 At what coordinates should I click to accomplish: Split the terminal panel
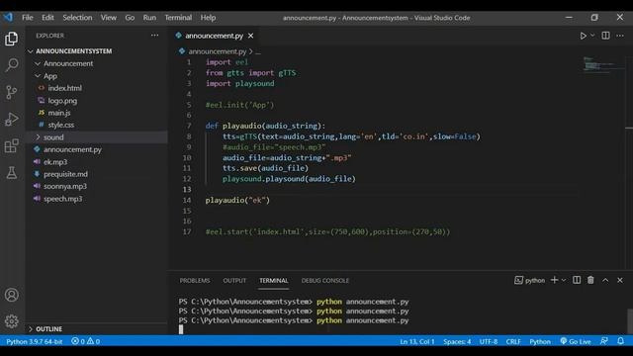[x=577, y=280]
